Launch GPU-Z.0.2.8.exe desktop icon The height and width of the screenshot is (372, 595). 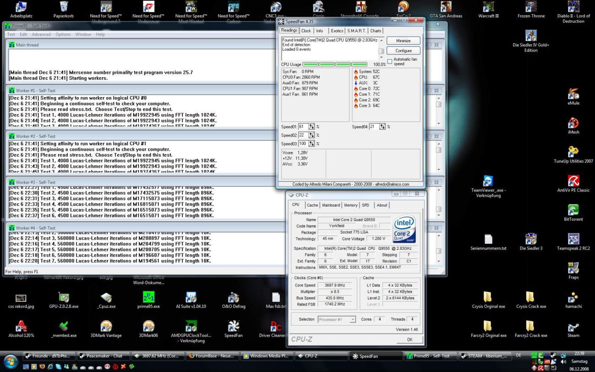64,299
